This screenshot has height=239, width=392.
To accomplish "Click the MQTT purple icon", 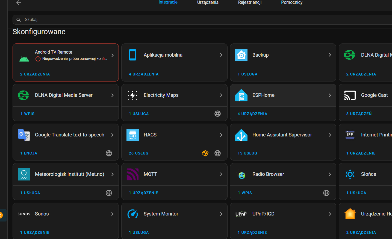I will (132, 174).
